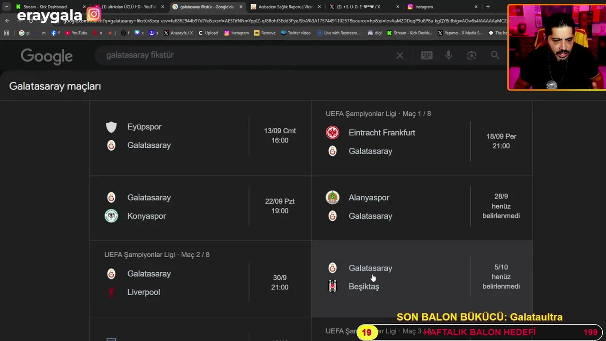Click 'UEFA Şampiyonlar Ligi · Maç 1 / 8' label
This screenshot has height=341, width=606.
point(378,114)
